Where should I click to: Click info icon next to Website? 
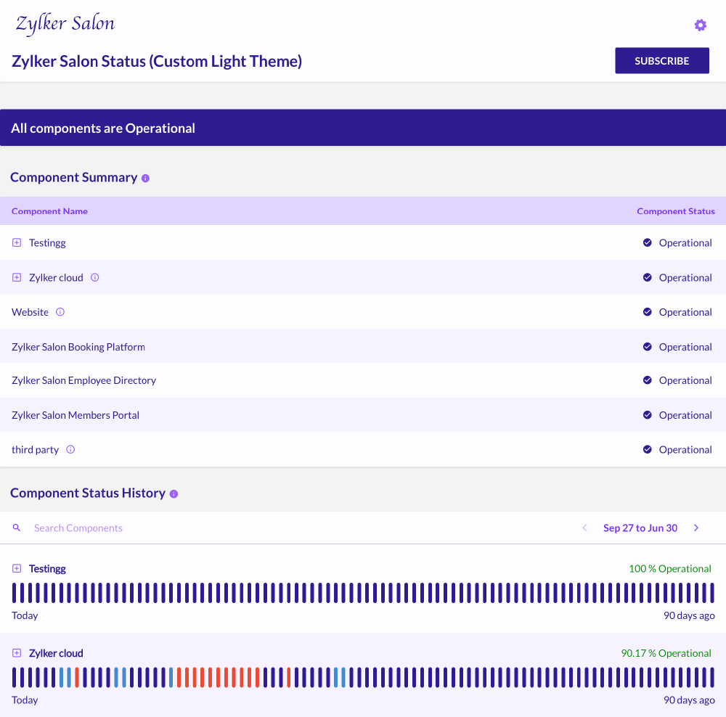pos(60,312)
